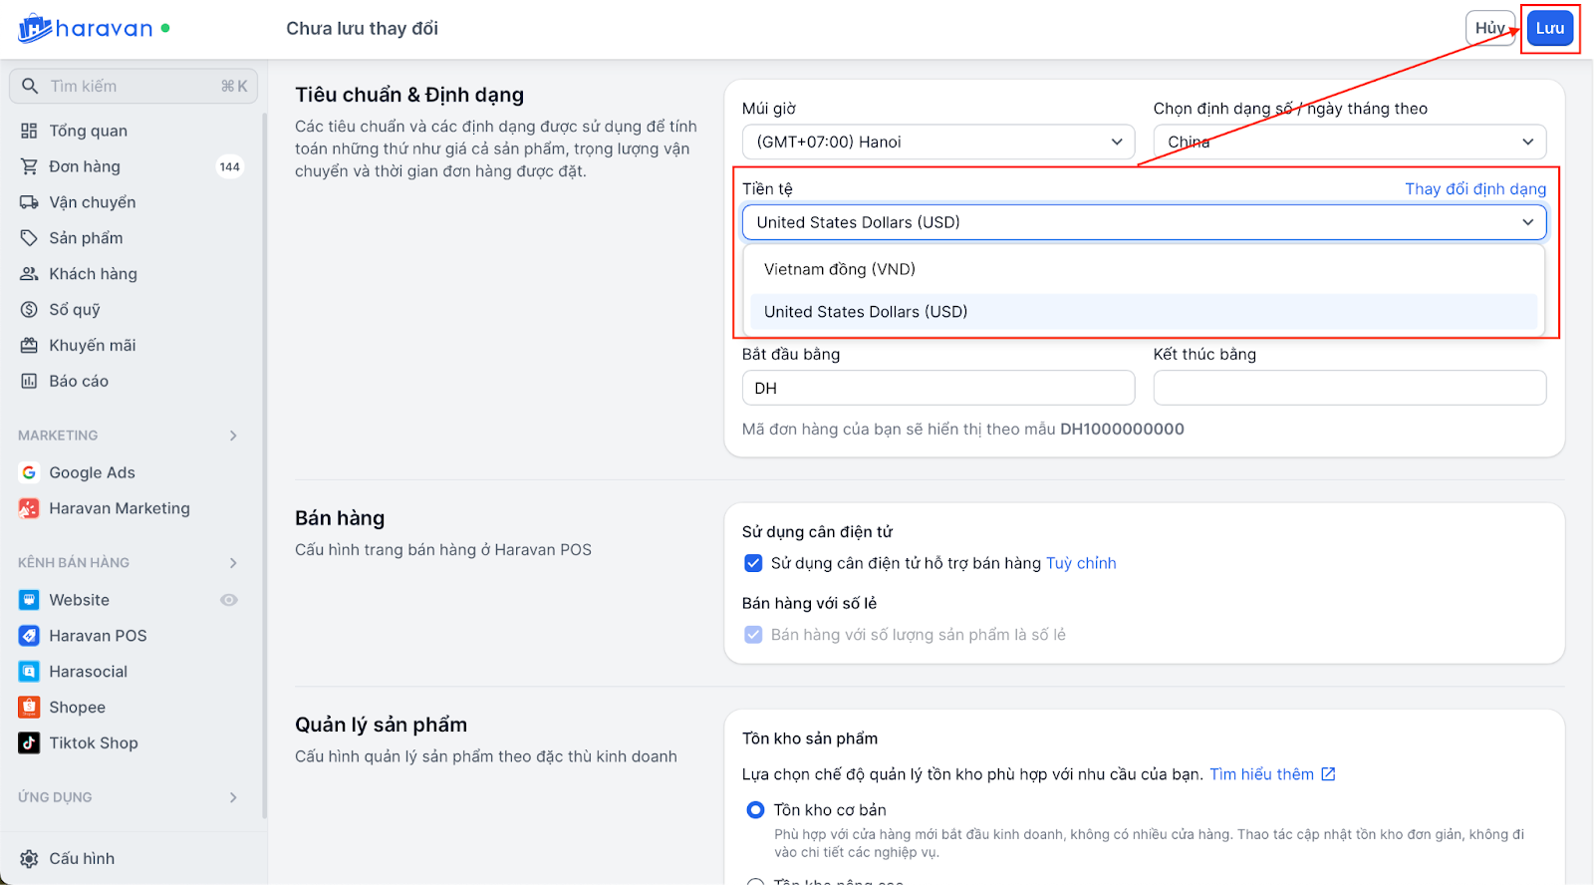Click the Bắt đầu bằng input with DH
The width and height of the screenshot is (1594, 885).
click(938, 388)
